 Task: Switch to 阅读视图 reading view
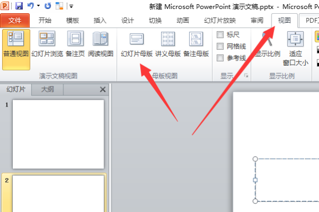coord(100,44)
